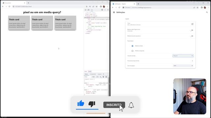The width and height of the screenshot is (211, 118).
Task: Click the zoom magnifier icon in address bar
Action: [x=90, y=7]
